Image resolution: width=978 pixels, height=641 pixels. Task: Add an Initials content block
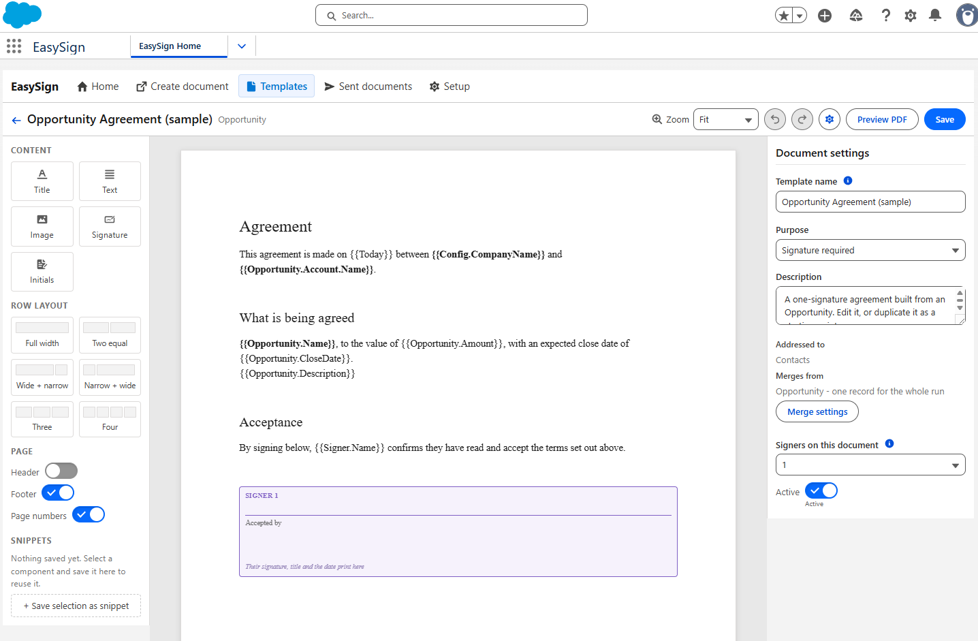point(42,272)
